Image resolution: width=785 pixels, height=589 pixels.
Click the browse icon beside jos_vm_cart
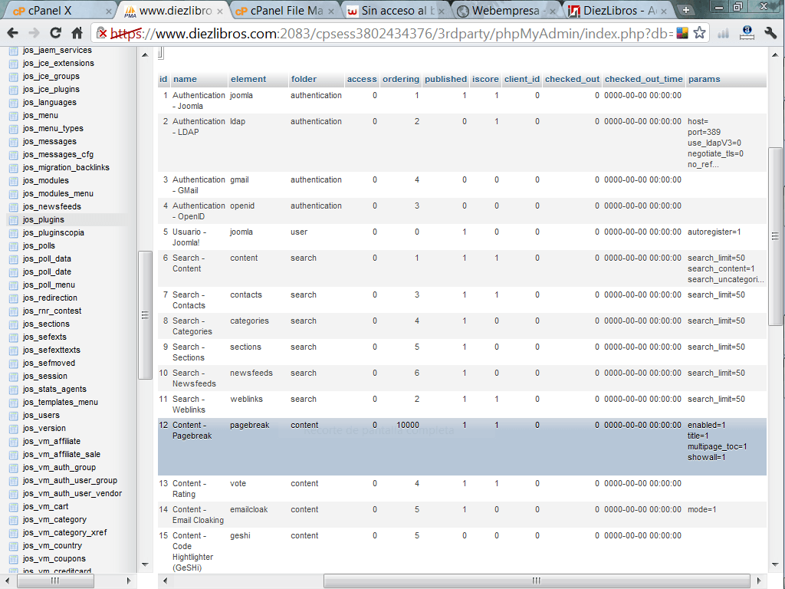click(13, 506)
